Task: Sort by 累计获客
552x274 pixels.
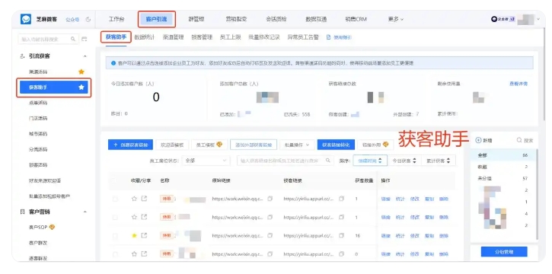Action: coord(439,161)
